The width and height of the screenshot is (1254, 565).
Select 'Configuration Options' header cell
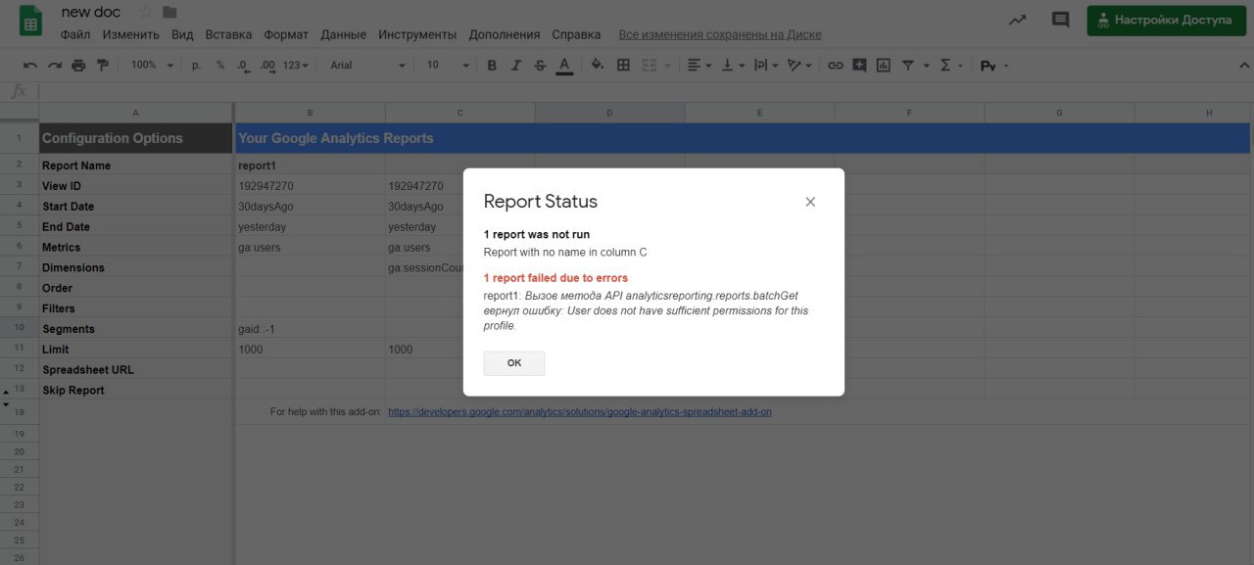click(136, 138)
